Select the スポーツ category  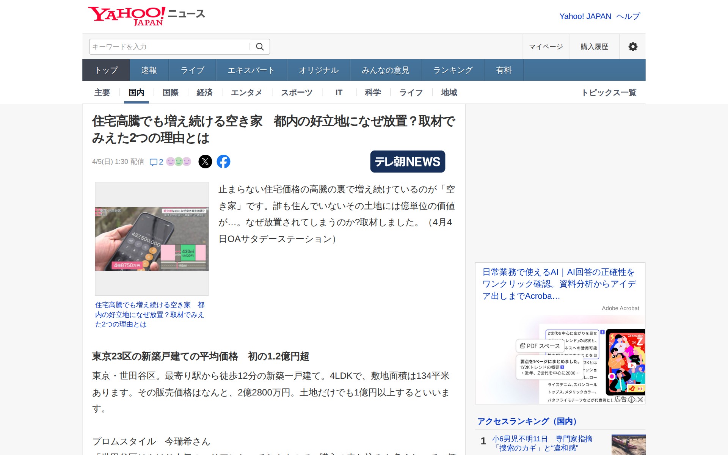click(x=297, y=93)
